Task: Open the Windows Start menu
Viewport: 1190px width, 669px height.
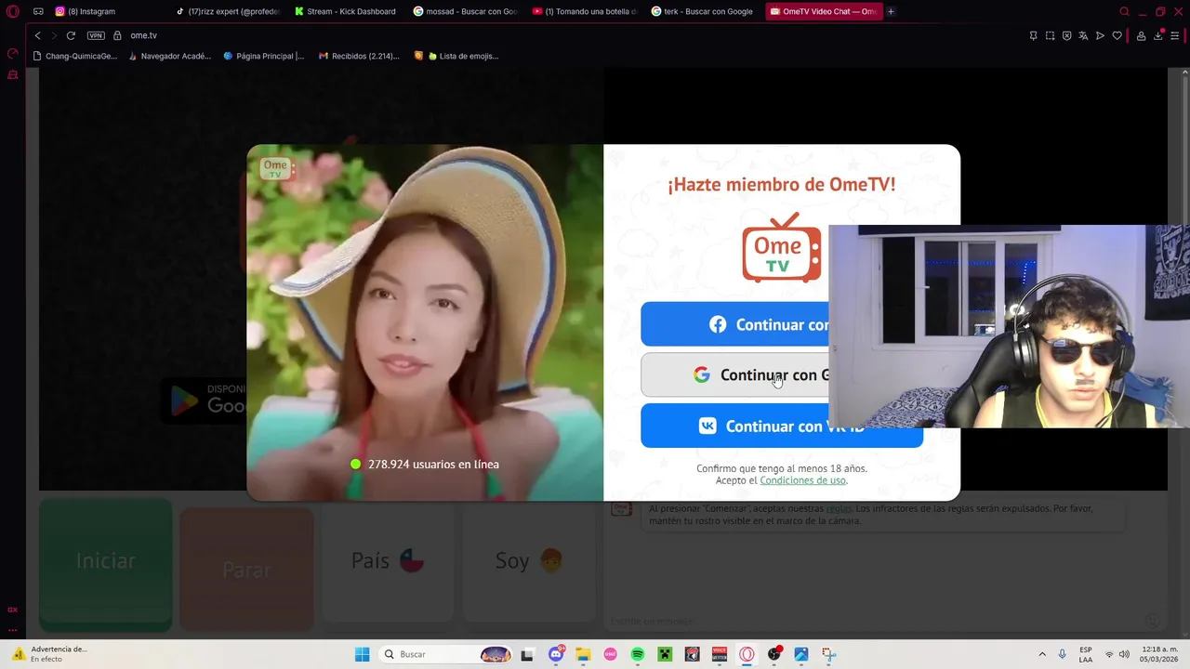Action: [x=362, y=654]
